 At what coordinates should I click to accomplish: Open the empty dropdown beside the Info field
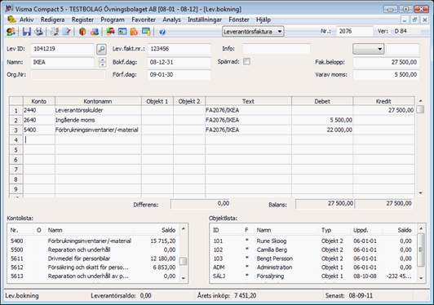tap(368, 49)
